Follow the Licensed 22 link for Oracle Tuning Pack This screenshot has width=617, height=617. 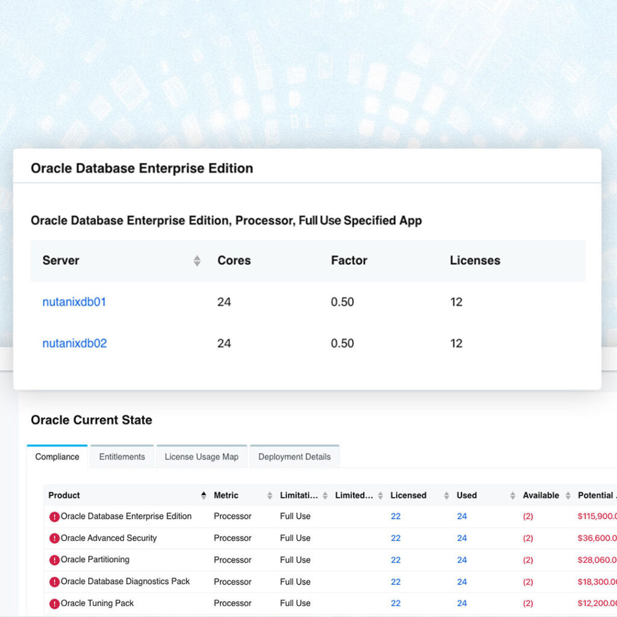tap(395, 603)
